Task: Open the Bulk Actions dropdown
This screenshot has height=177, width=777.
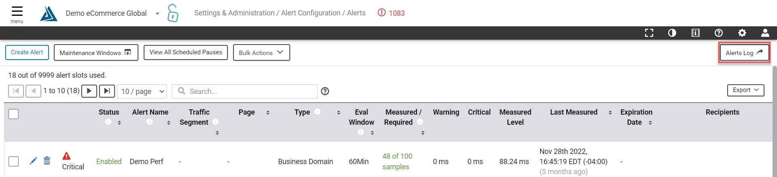Action: 261,53
